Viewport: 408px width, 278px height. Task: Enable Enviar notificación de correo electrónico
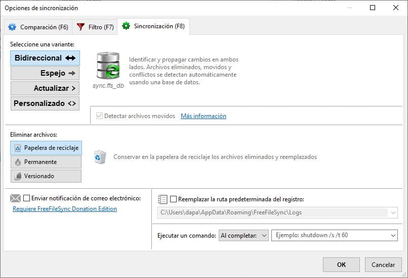click(26, 198)
